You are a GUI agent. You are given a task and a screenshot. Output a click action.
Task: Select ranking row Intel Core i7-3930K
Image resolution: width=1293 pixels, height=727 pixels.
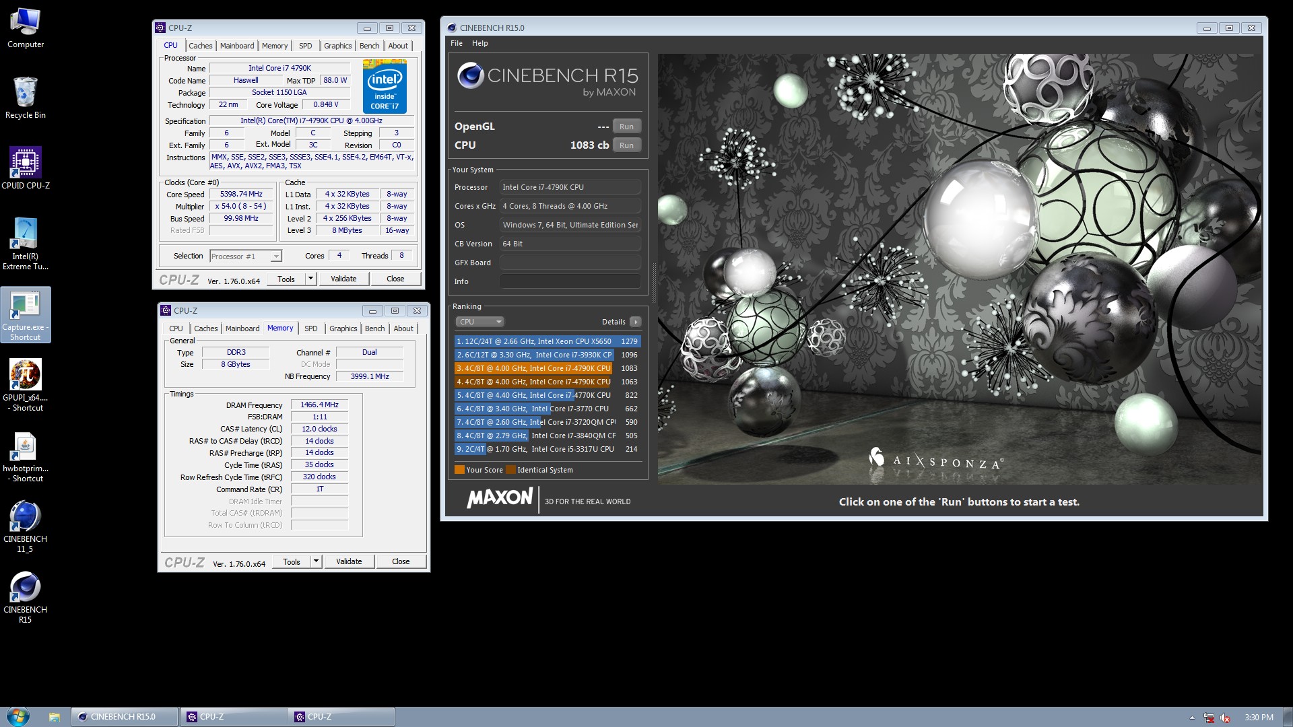547,355
